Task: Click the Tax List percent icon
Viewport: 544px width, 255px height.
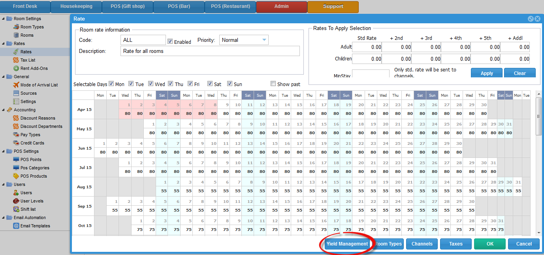Action: (16, 60)
